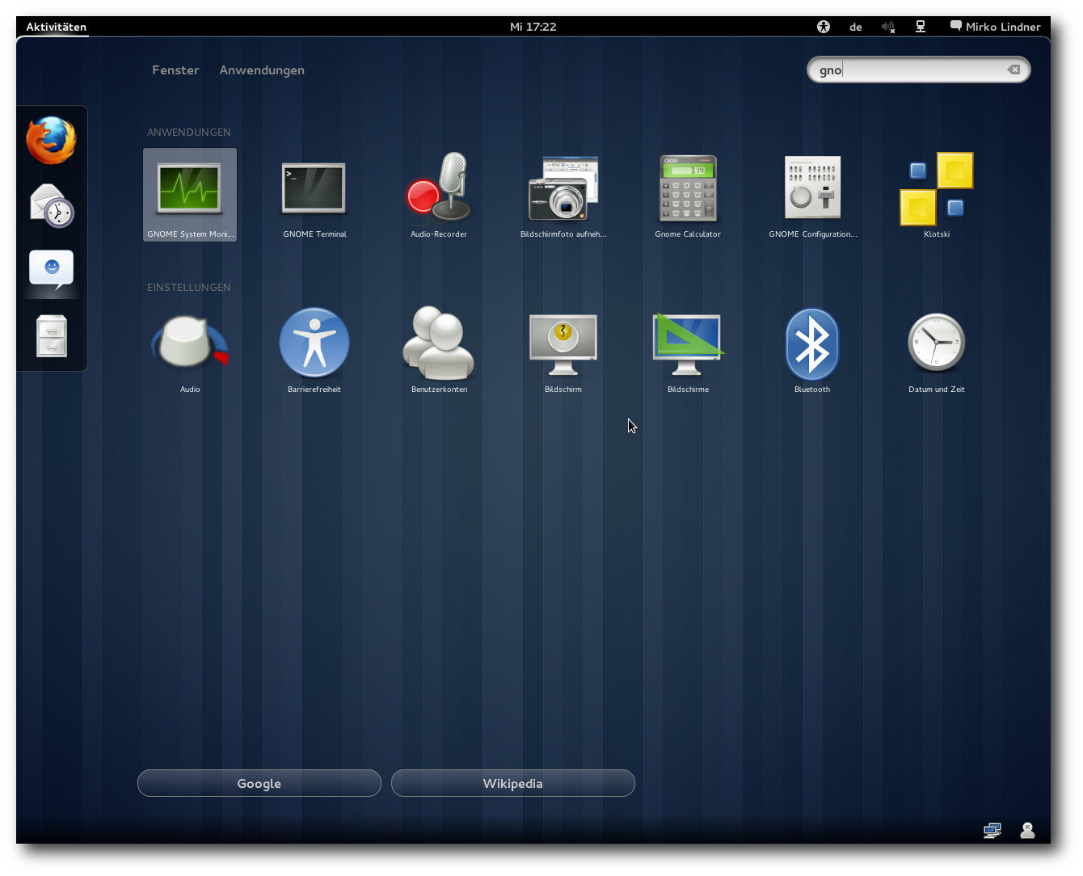Launch Firefox from the dash
Screen dimensions: 1083x876
51,140
